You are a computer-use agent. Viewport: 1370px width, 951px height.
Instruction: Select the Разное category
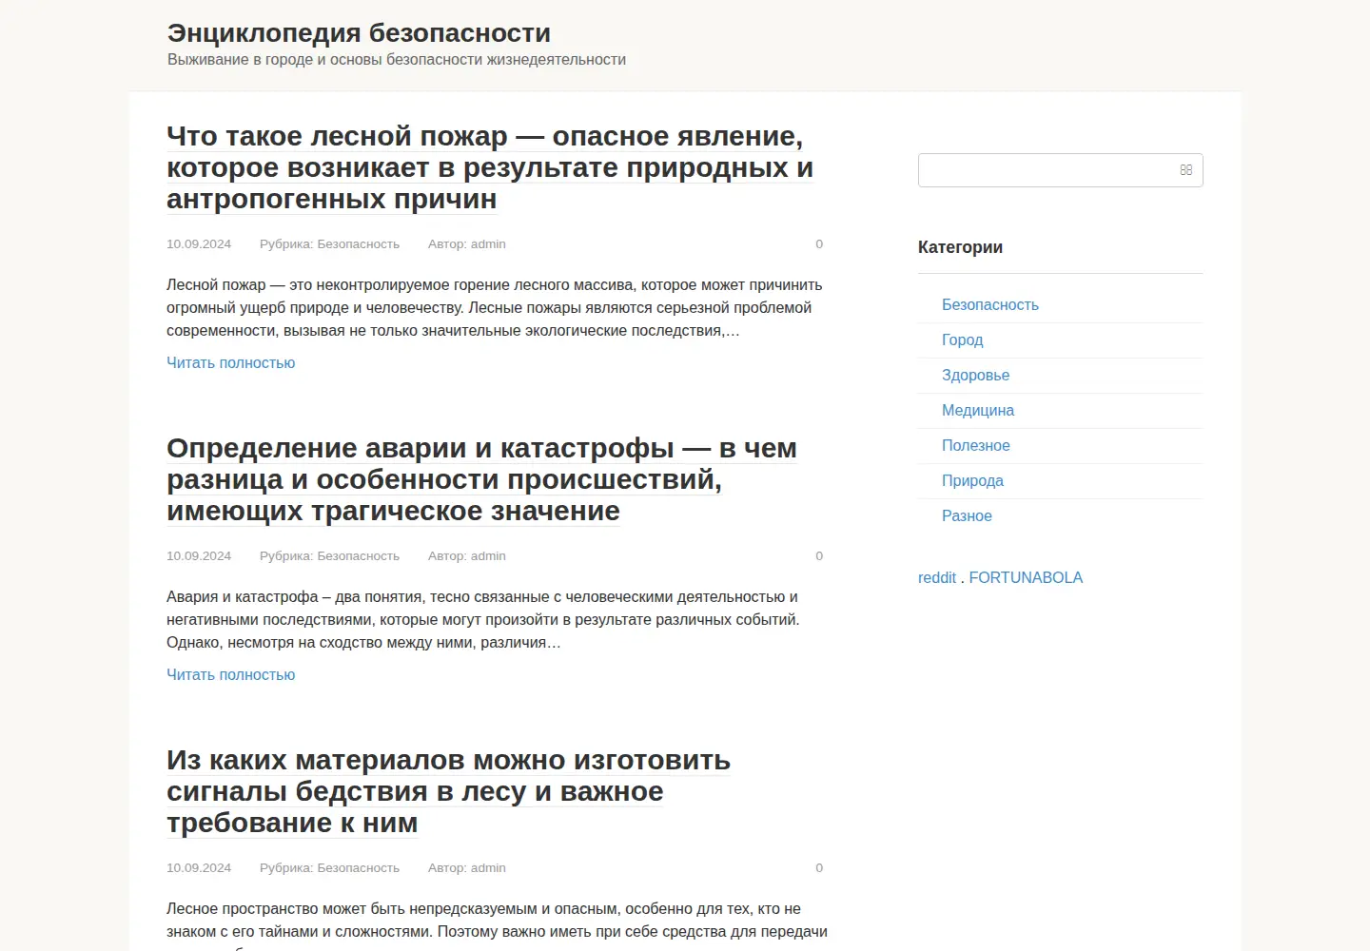967,515
